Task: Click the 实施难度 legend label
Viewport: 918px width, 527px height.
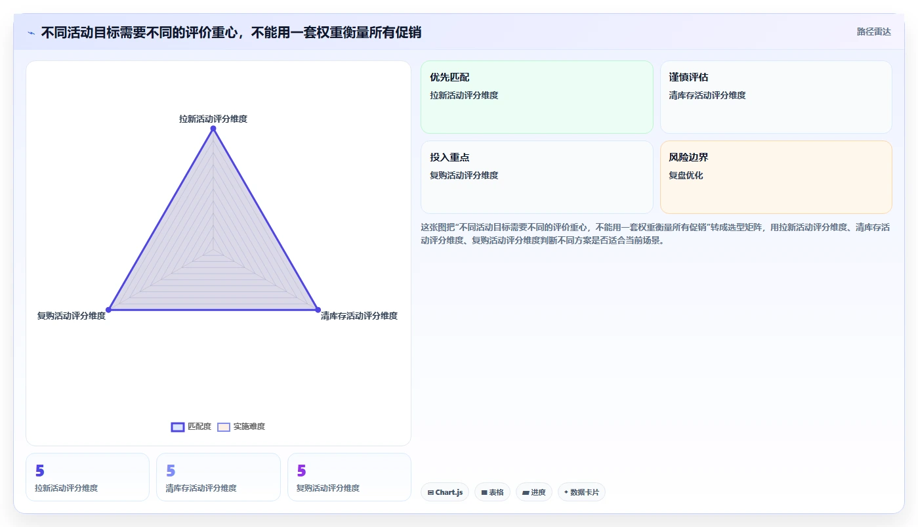Action: click(249, 427)
